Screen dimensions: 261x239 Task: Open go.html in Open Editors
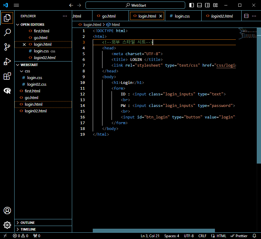point(43,38)
